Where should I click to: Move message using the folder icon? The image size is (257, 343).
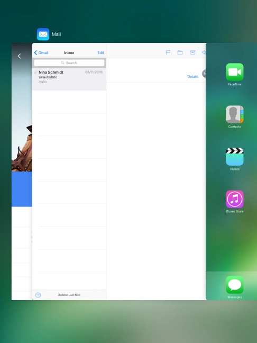click(180, 52)
